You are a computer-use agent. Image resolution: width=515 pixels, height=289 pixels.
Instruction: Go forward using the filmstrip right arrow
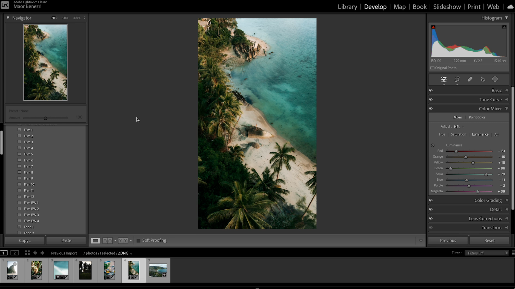[x=42, y=253]
